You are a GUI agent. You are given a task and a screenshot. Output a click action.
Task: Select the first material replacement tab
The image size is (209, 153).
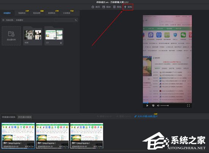(8, 117)
